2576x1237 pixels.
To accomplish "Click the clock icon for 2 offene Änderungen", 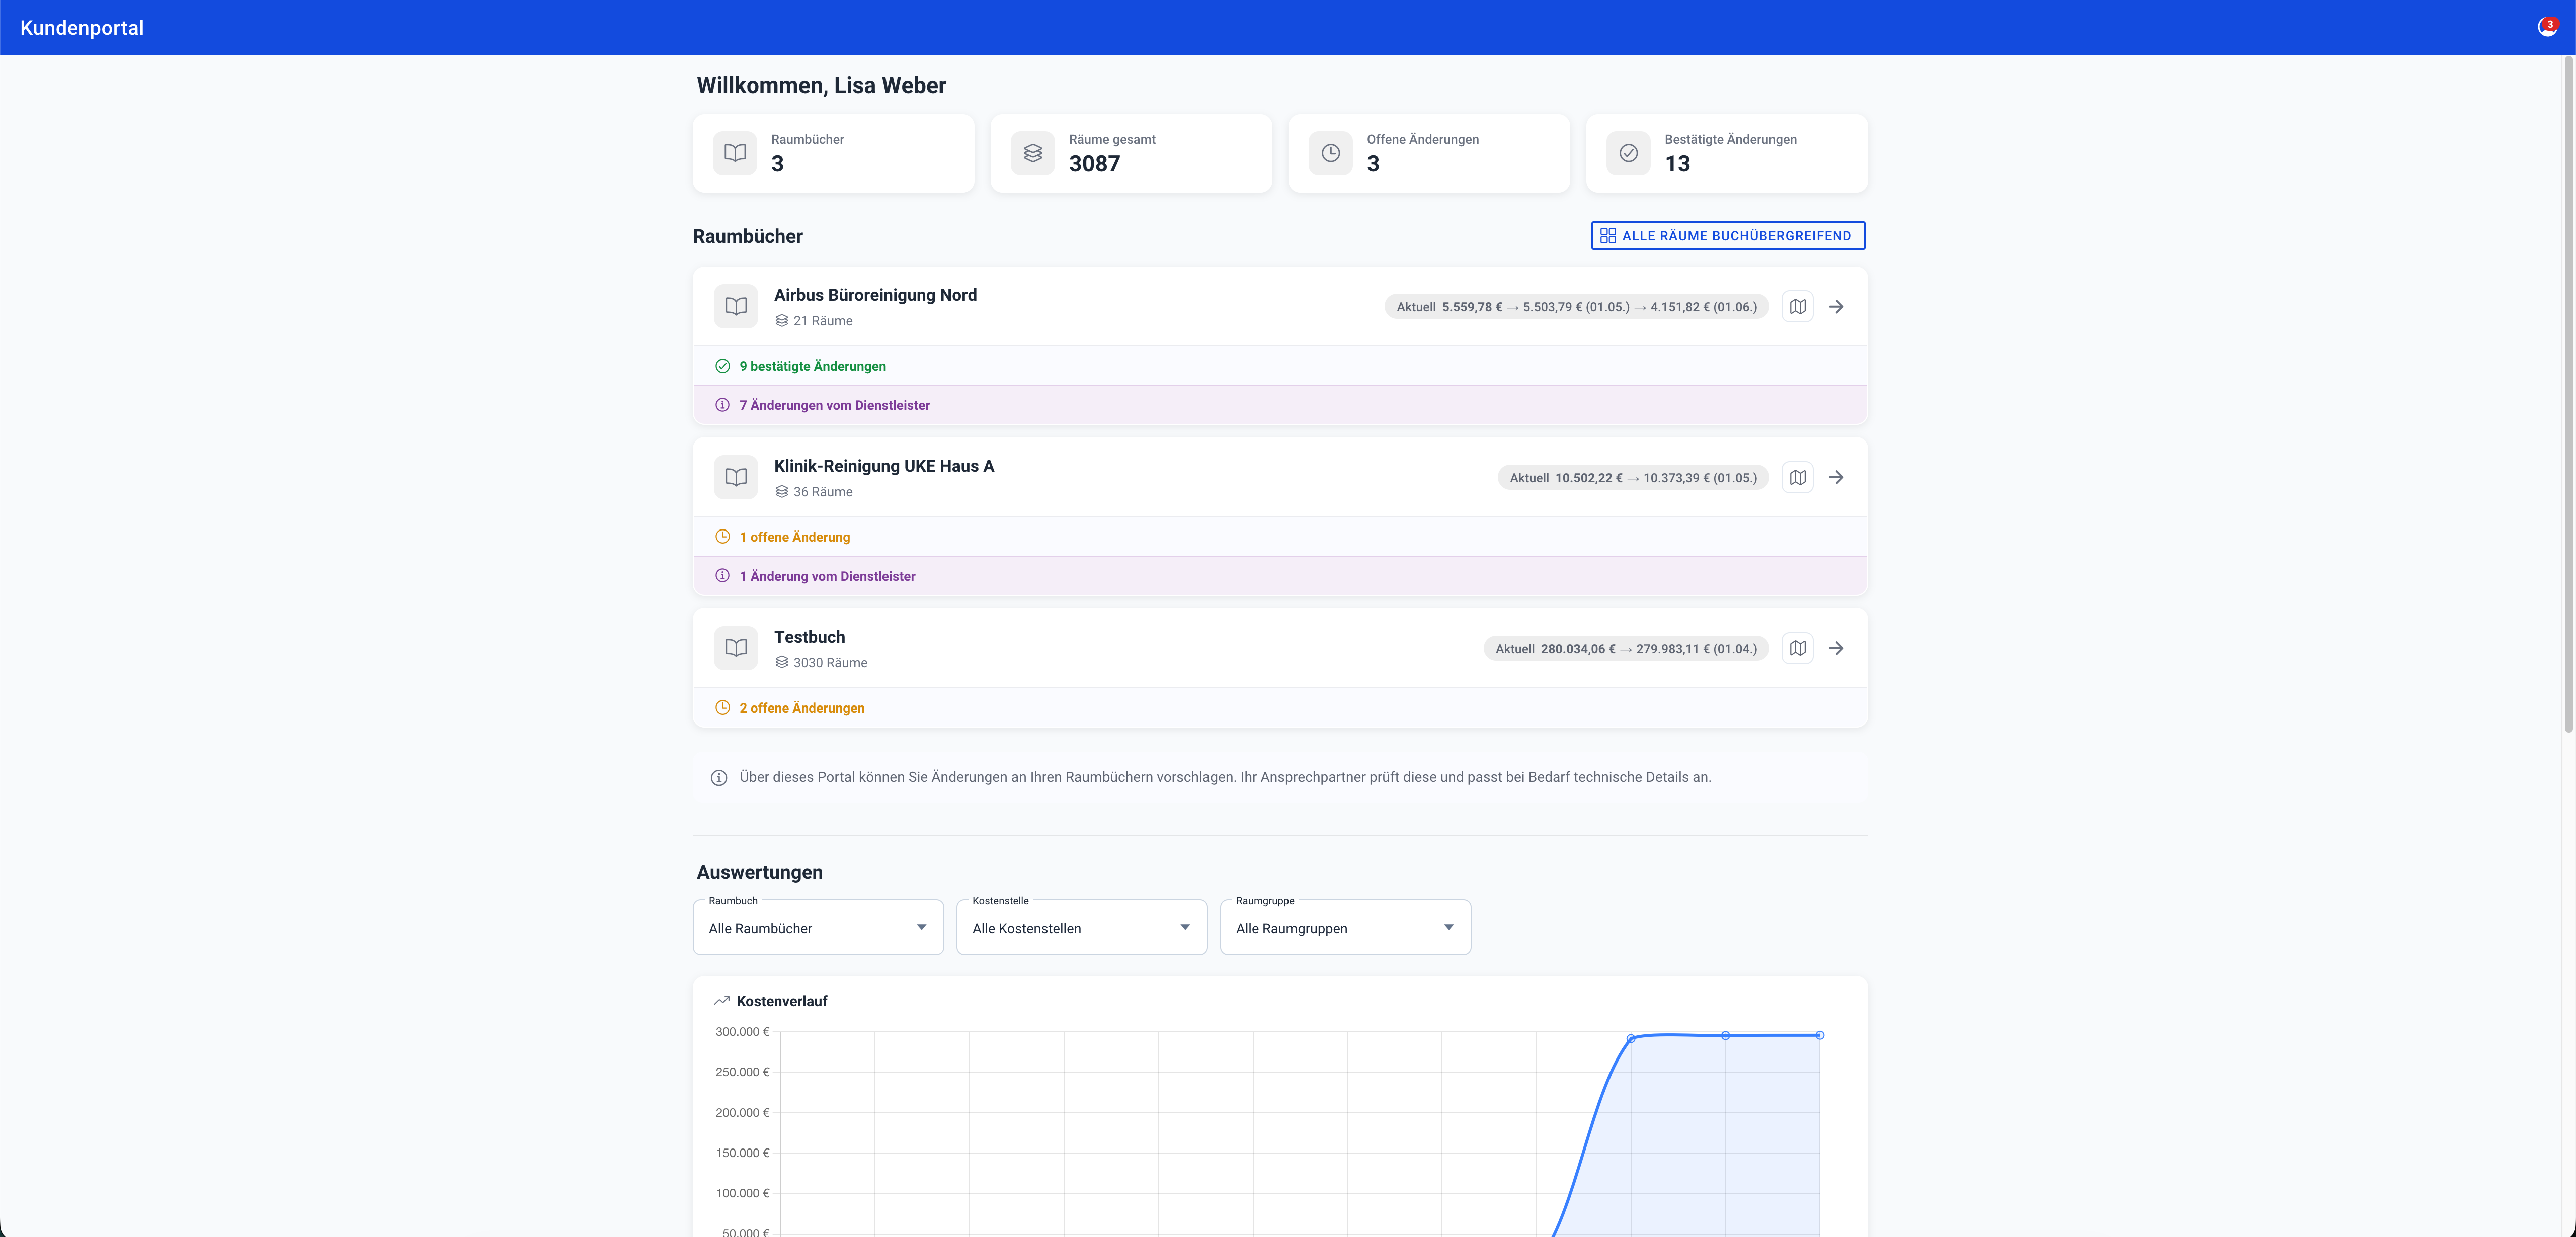I will 723,708.
